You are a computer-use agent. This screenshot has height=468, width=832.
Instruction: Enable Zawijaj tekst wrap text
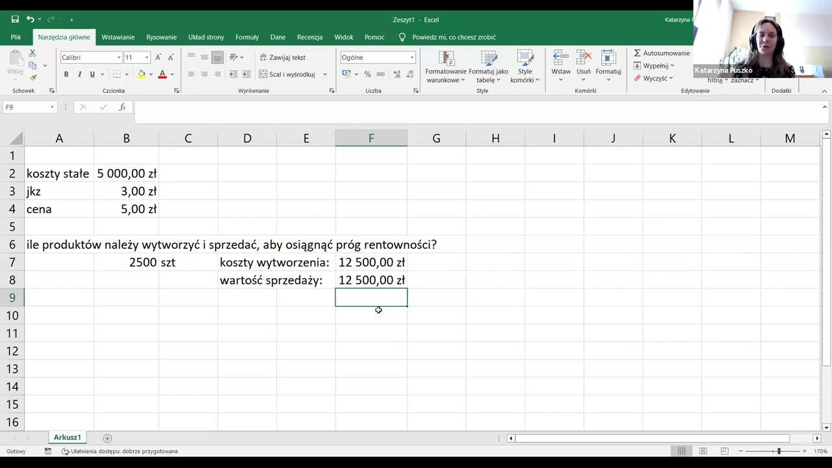(x=283, y=57)
